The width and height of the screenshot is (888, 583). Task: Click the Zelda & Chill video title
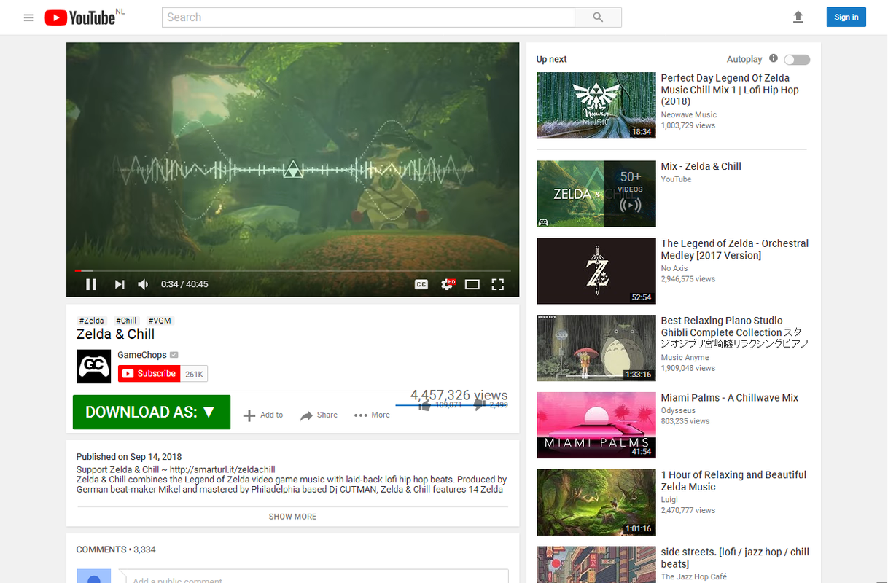coord(116,334)
